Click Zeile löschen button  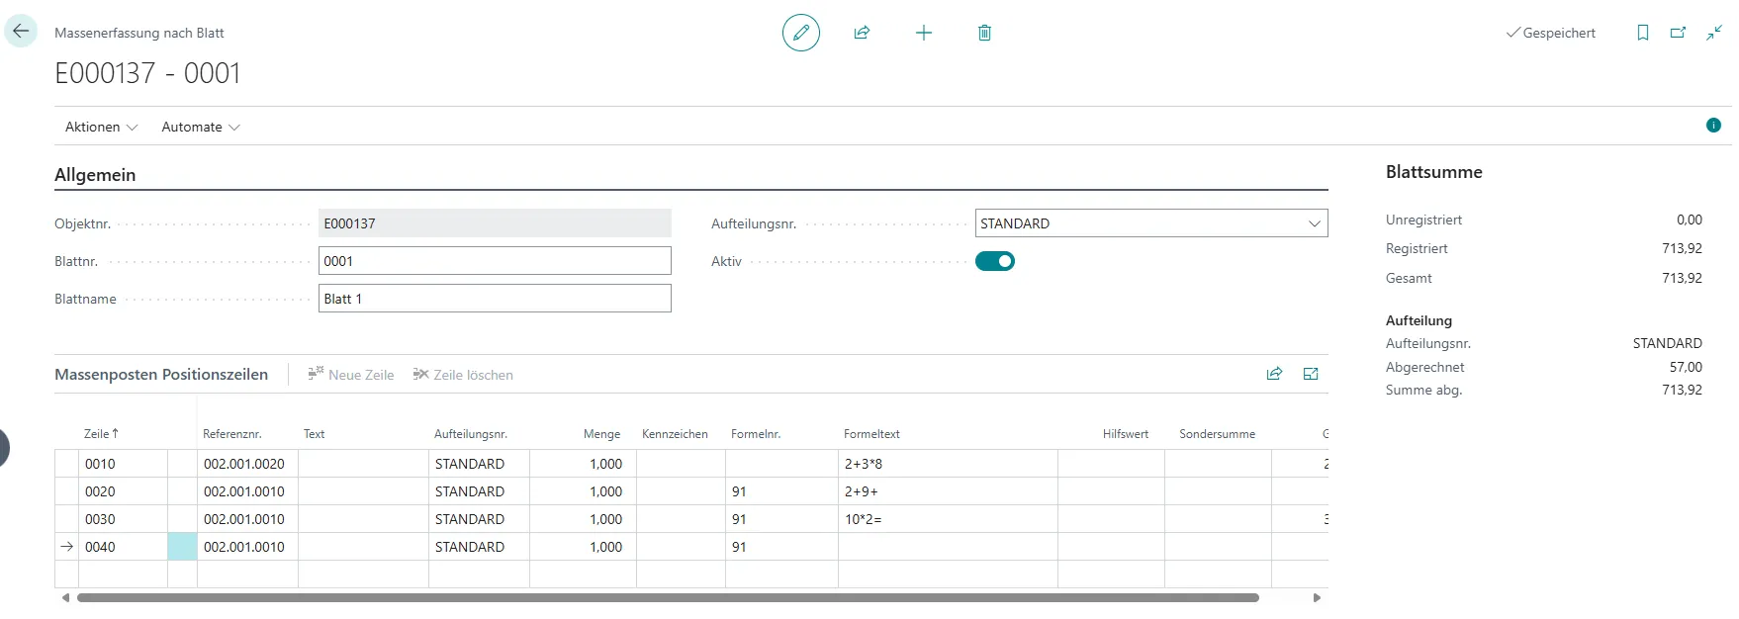[x=463, y=375]
